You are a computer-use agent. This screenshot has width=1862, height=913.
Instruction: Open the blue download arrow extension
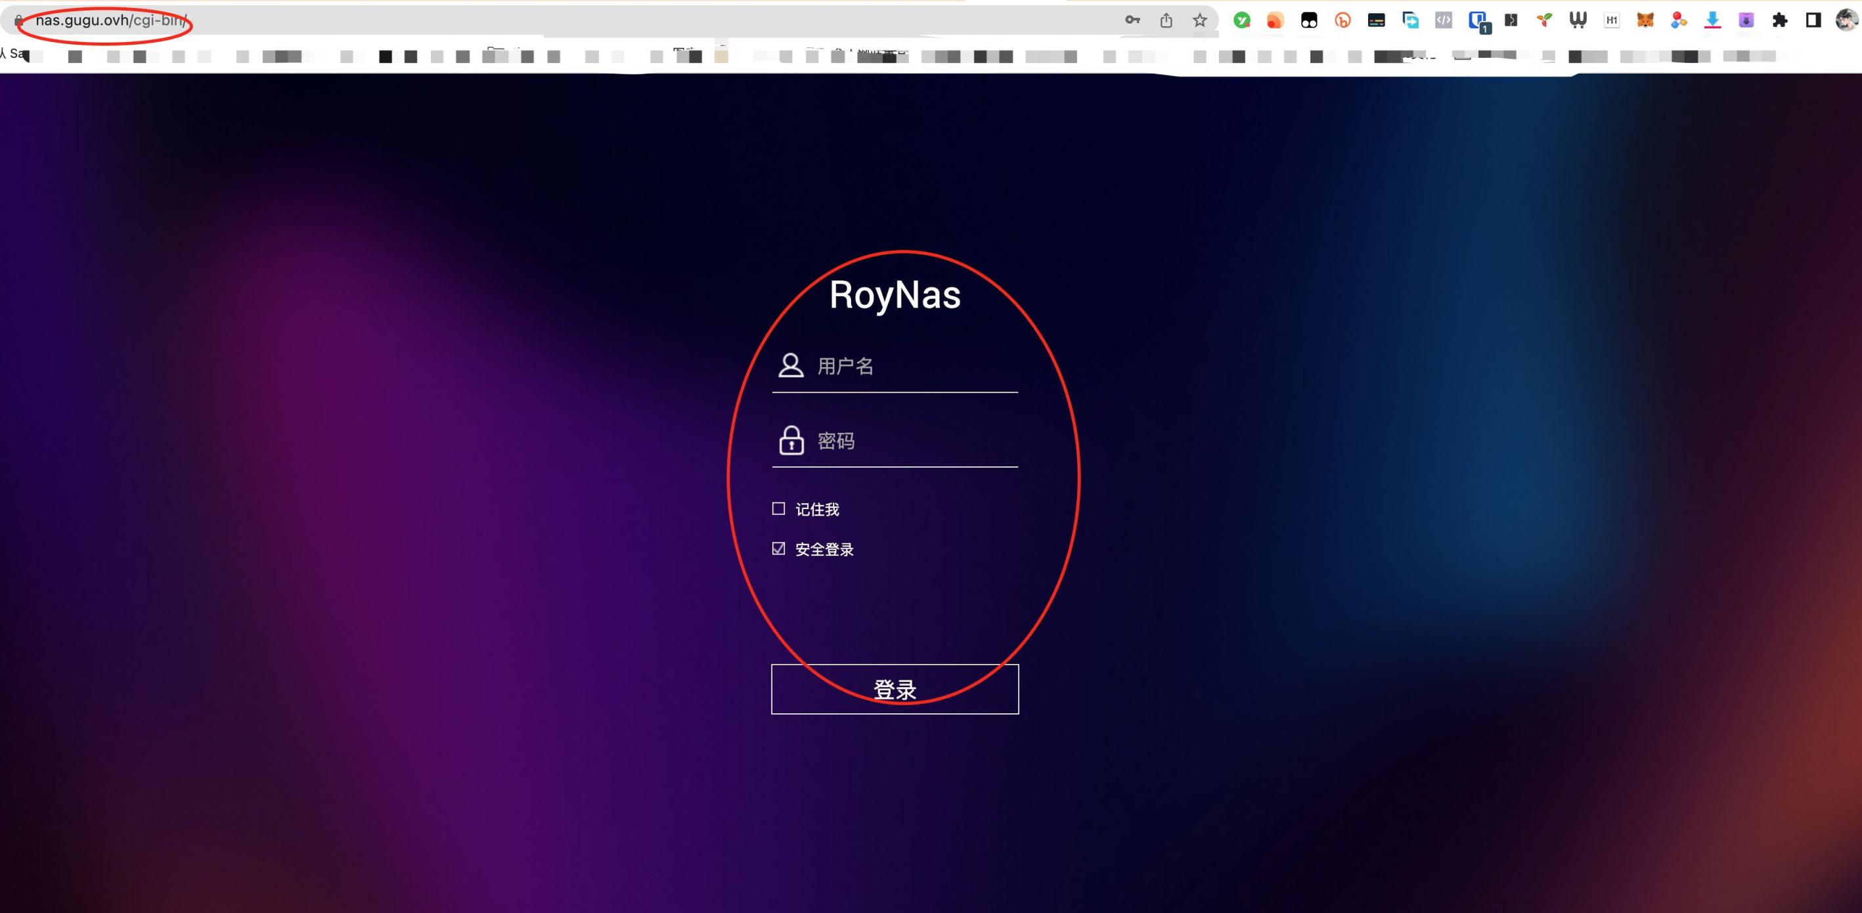[1712, 20]
